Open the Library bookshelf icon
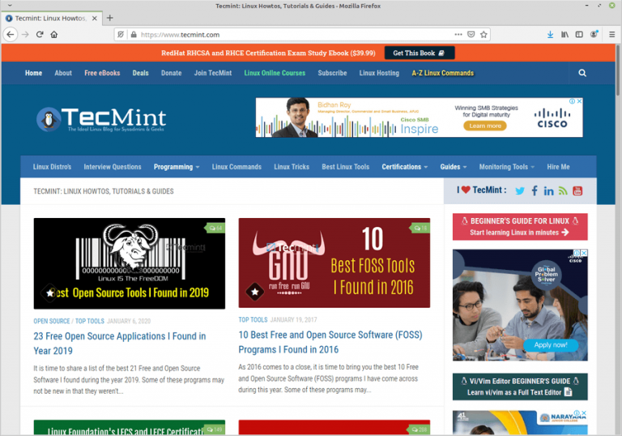The image size is (622, 436). point(564,35)
